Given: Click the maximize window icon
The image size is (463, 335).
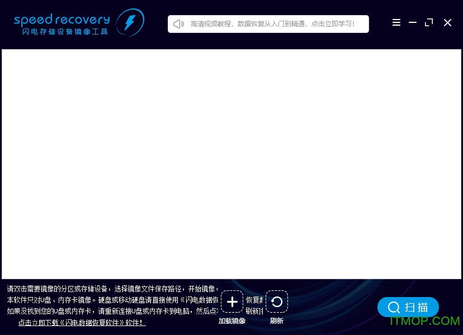Looking at the screenshot, I should 429,22.
